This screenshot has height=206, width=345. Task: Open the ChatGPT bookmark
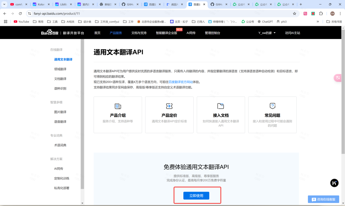[x=265, y=22]
